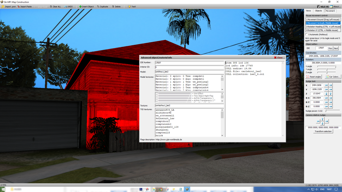This screenshot has height=192, width=342.
Task: Nudge R-X left with arrow icon
Action: [327, 98]
